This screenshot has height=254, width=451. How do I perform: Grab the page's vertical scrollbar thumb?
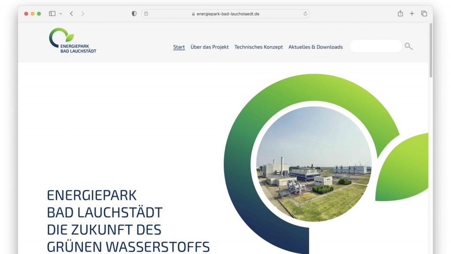pos(431,50)
